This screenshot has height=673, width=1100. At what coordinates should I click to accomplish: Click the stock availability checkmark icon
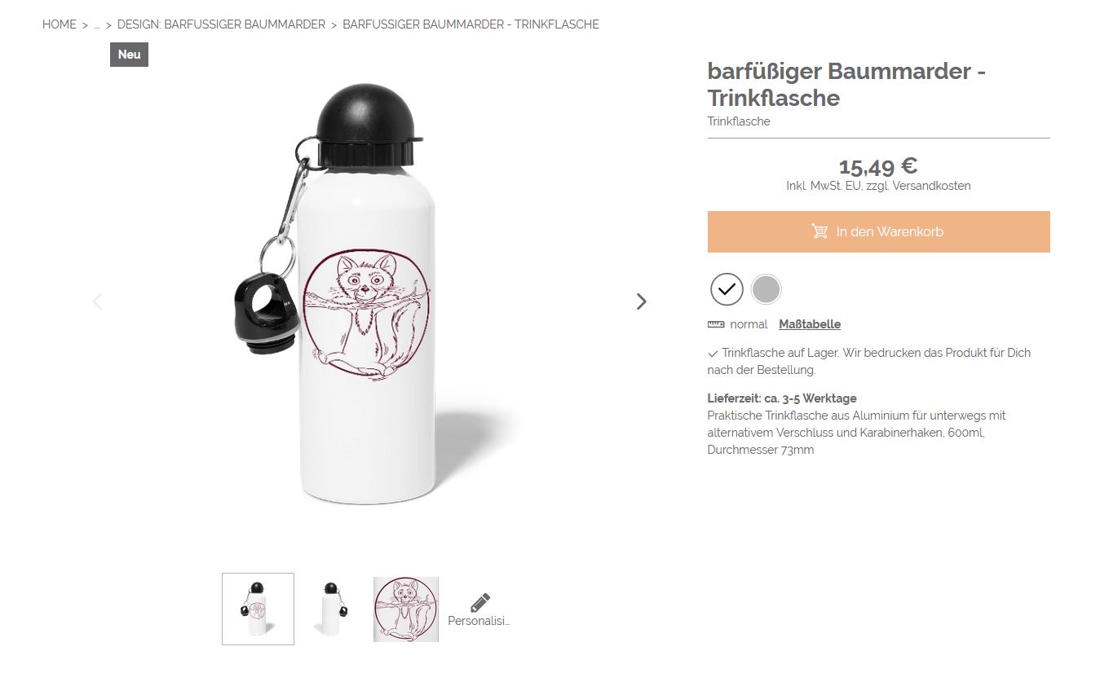click(x=713, y=354)
